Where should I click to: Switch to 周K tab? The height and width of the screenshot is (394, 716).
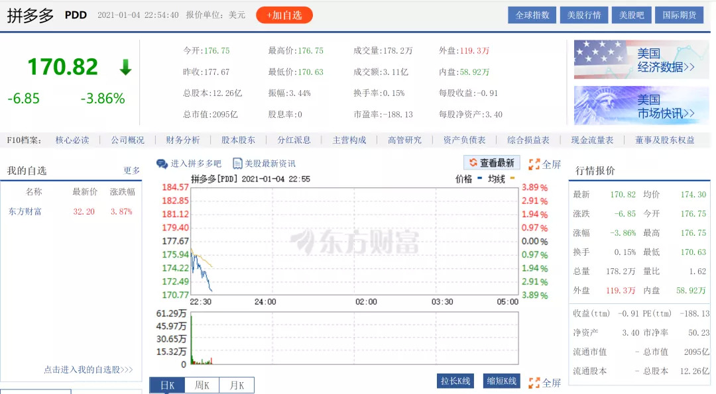(x=202, y=385)
